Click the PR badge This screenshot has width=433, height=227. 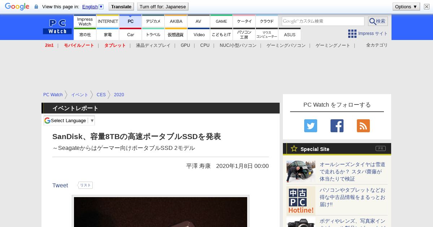380,148
